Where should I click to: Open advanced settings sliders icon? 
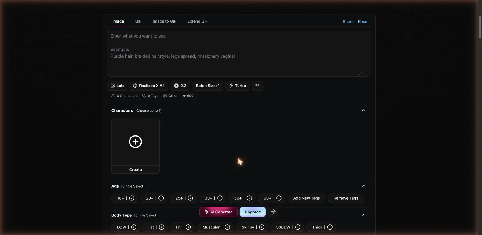click(257, 86)
